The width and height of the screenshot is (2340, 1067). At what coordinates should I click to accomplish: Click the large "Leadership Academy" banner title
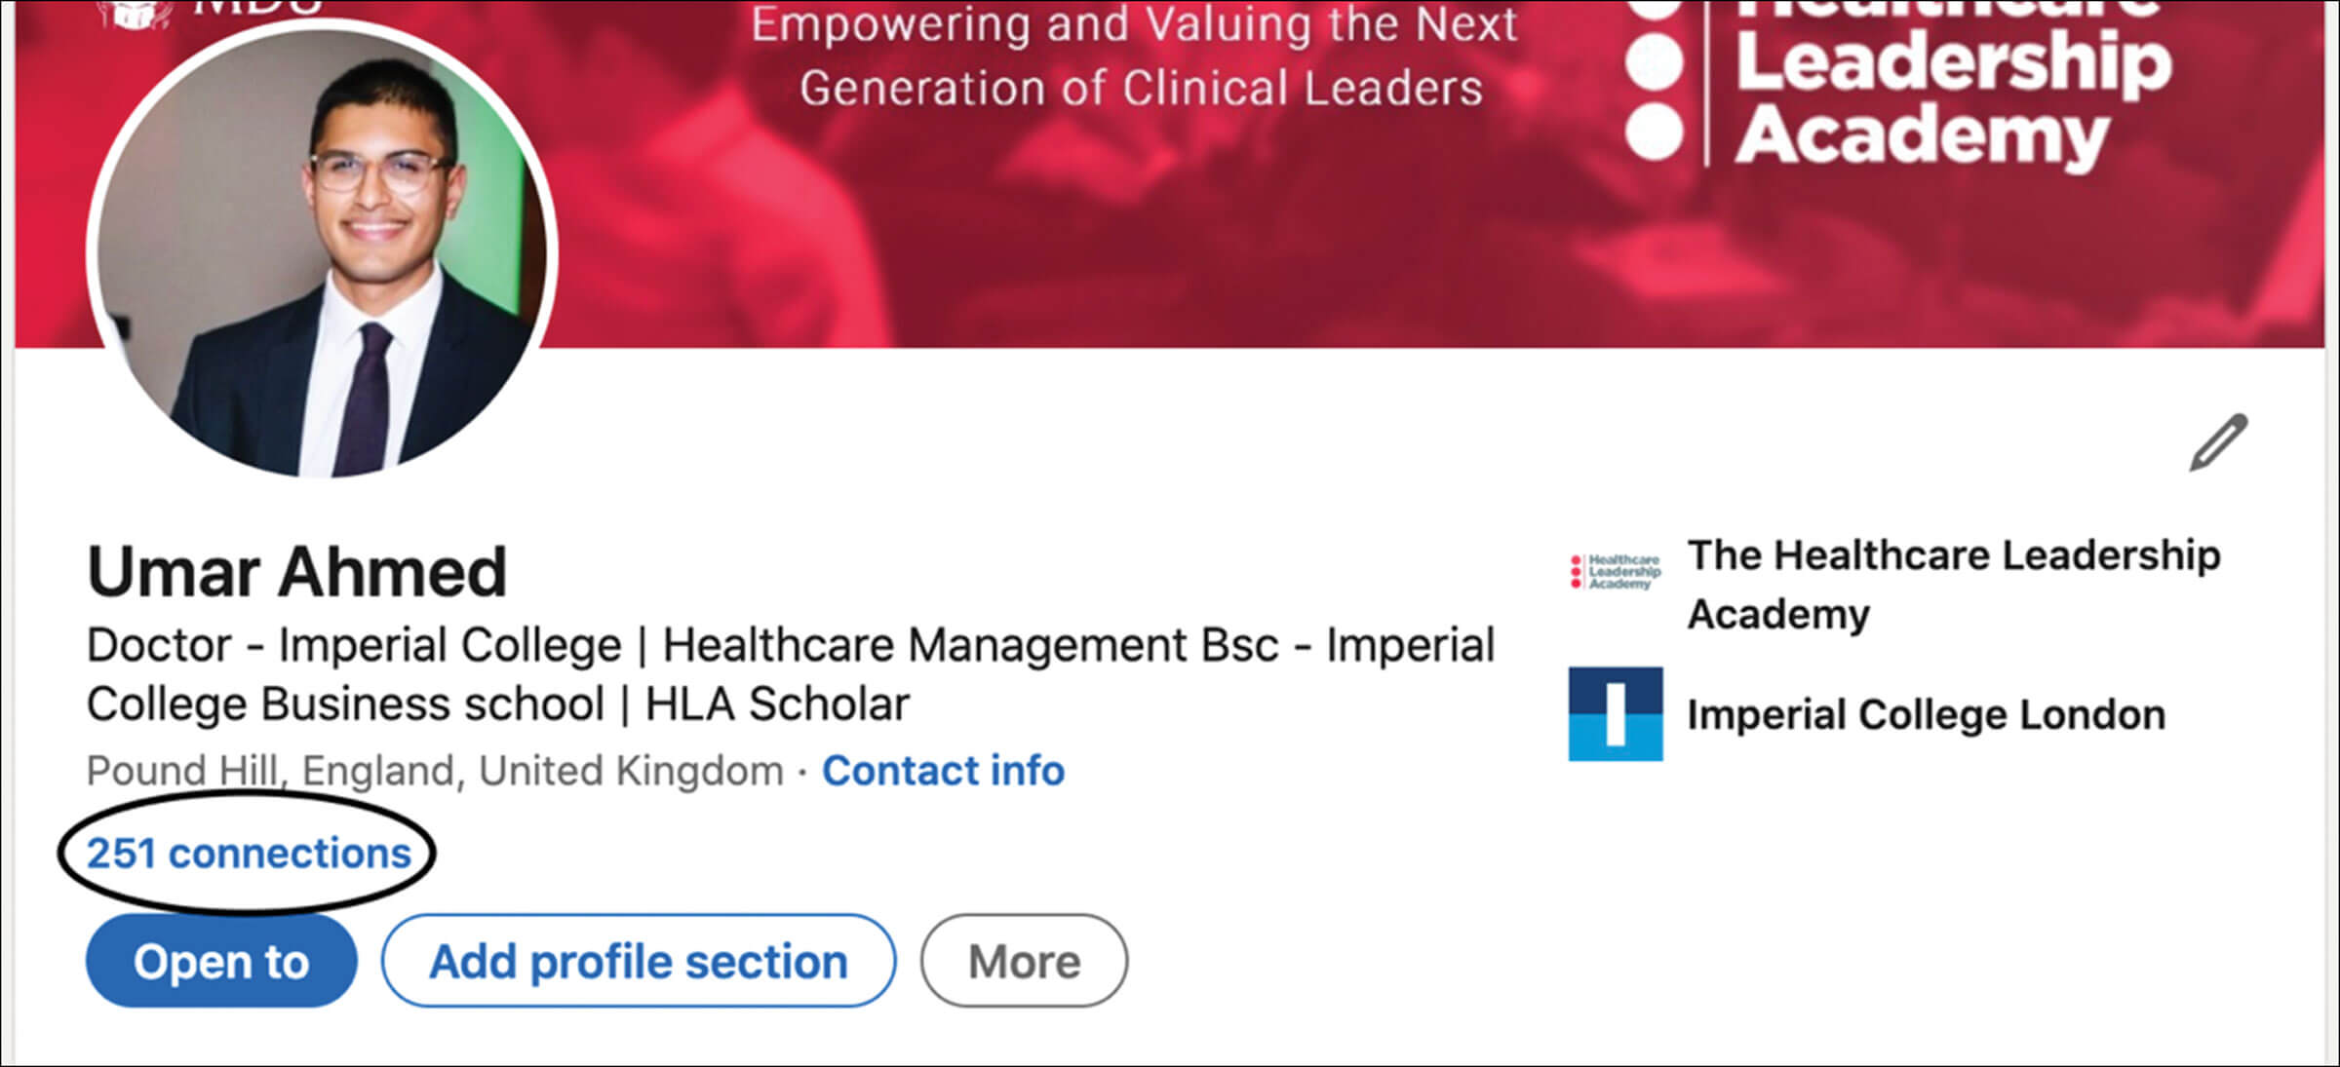point(1950,97)
